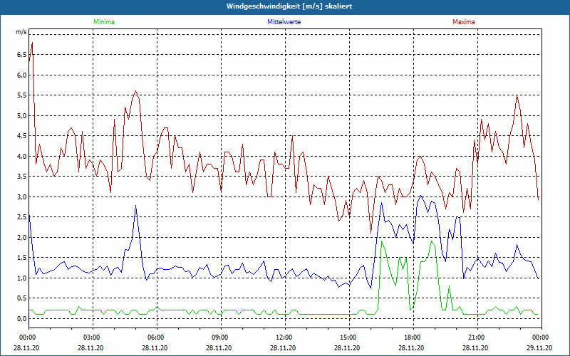The height and width of the screenshot is (356, 570).
Task: Click the blue Mittelwerte legend label
Action: [x=284, y=22]
